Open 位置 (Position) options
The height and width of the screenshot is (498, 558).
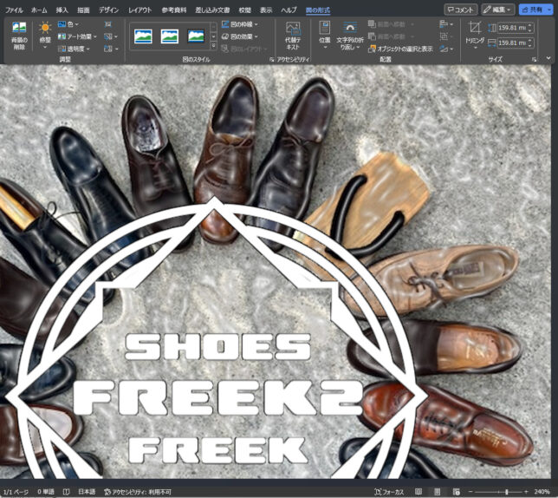point(325,35)
